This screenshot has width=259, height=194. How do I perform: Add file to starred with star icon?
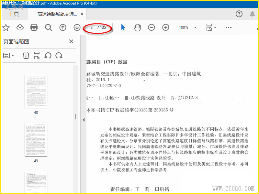click(6, 27)
